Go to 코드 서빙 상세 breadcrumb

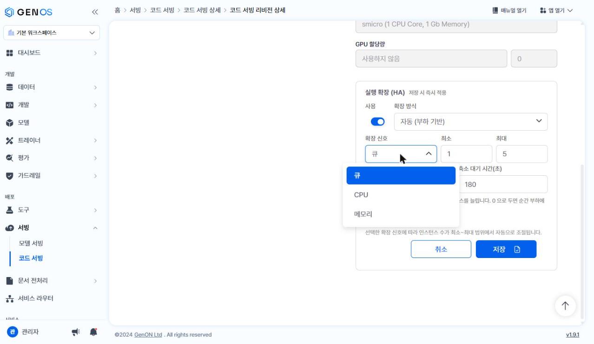pyautogui.click(x=202, y=10)
